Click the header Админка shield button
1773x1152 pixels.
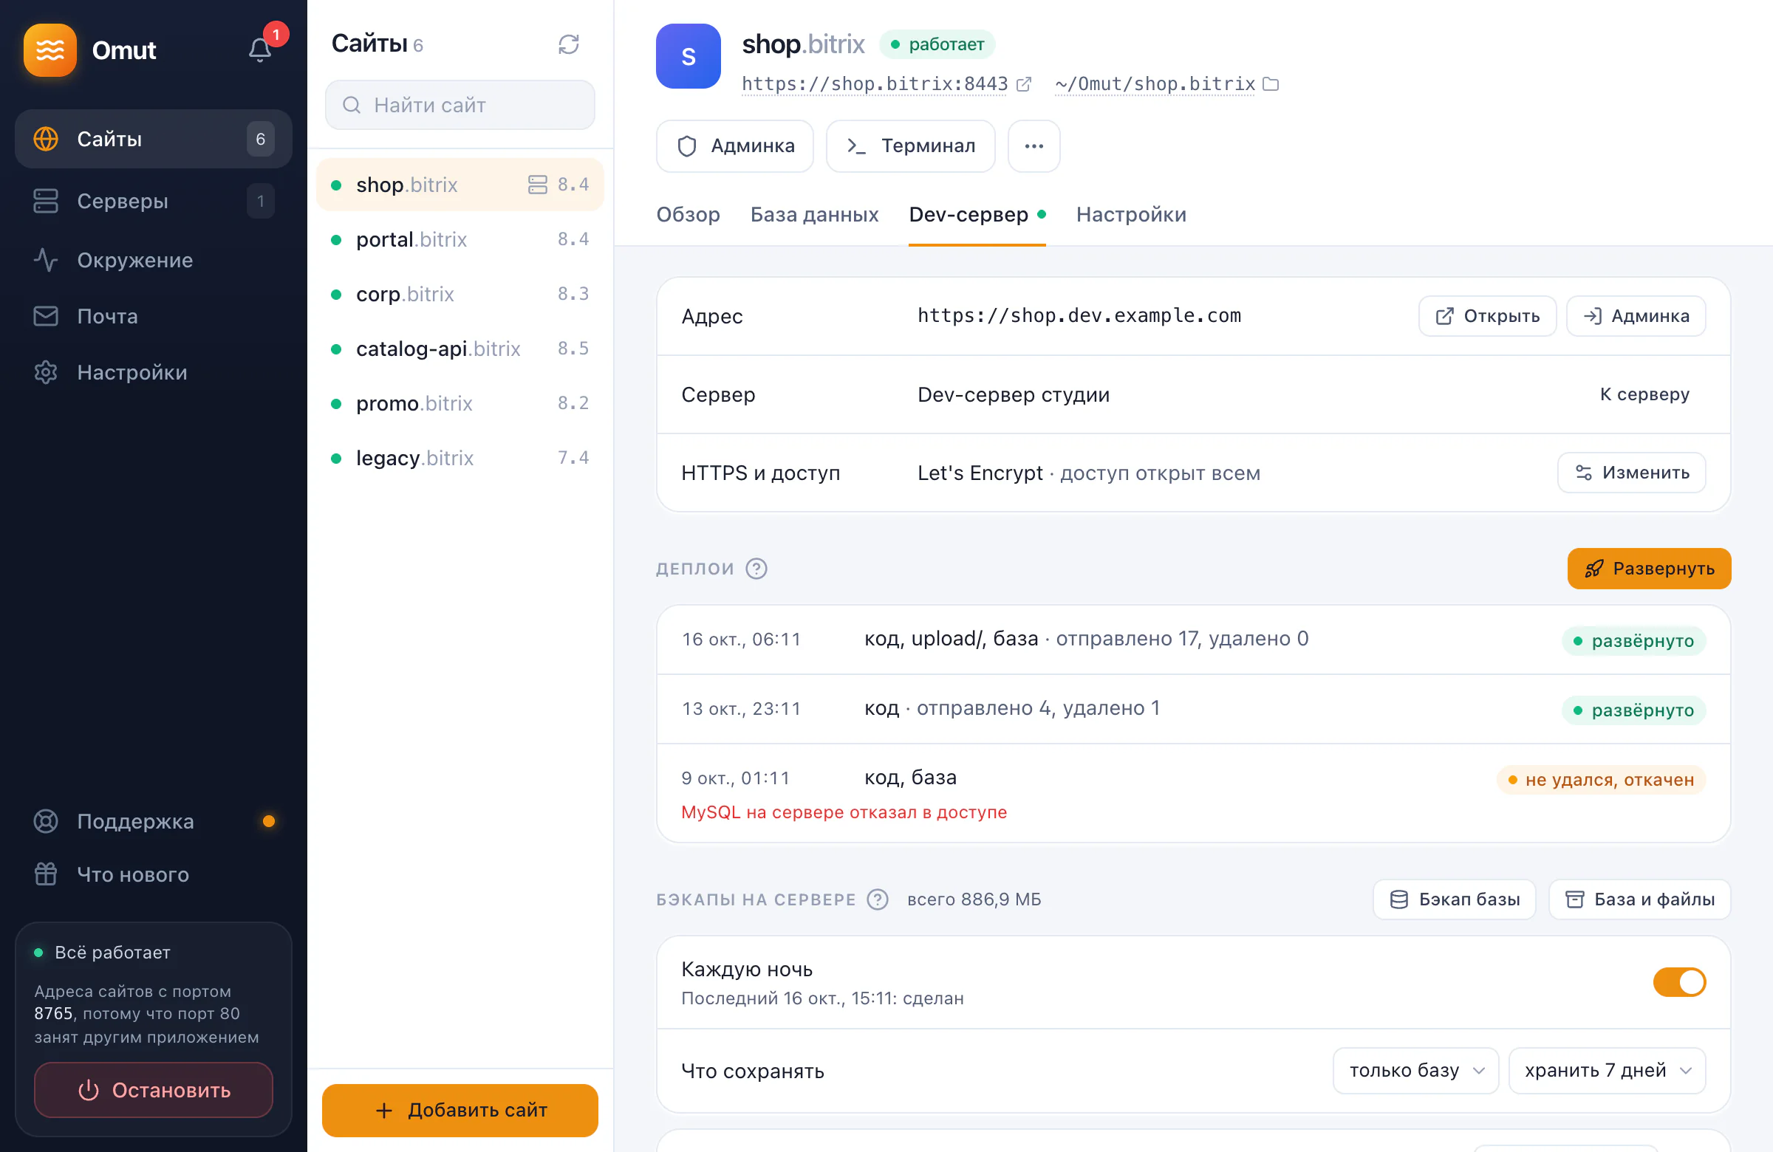(x=734, y=146)
